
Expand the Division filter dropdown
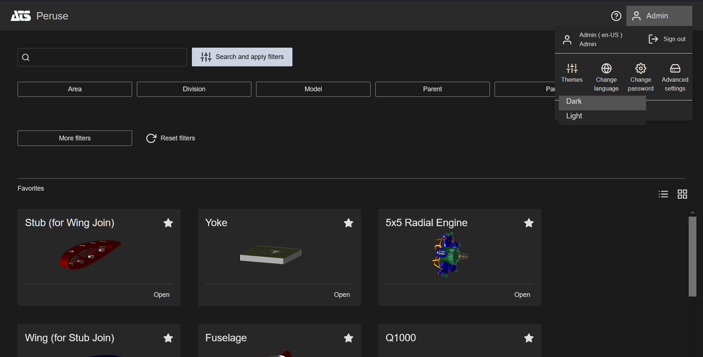click(194, 89)
